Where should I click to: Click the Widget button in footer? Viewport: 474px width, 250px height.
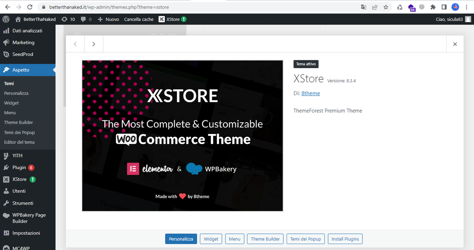211,239
